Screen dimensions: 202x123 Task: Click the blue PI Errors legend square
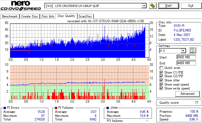pos(5,108)
